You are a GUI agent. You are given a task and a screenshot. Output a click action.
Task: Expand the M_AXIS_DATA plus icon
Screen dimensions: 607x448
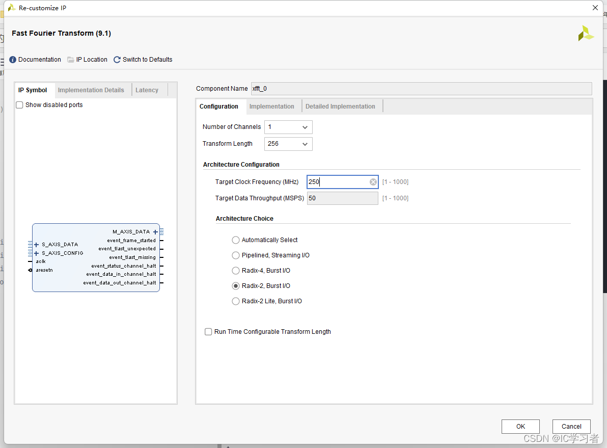155,232
